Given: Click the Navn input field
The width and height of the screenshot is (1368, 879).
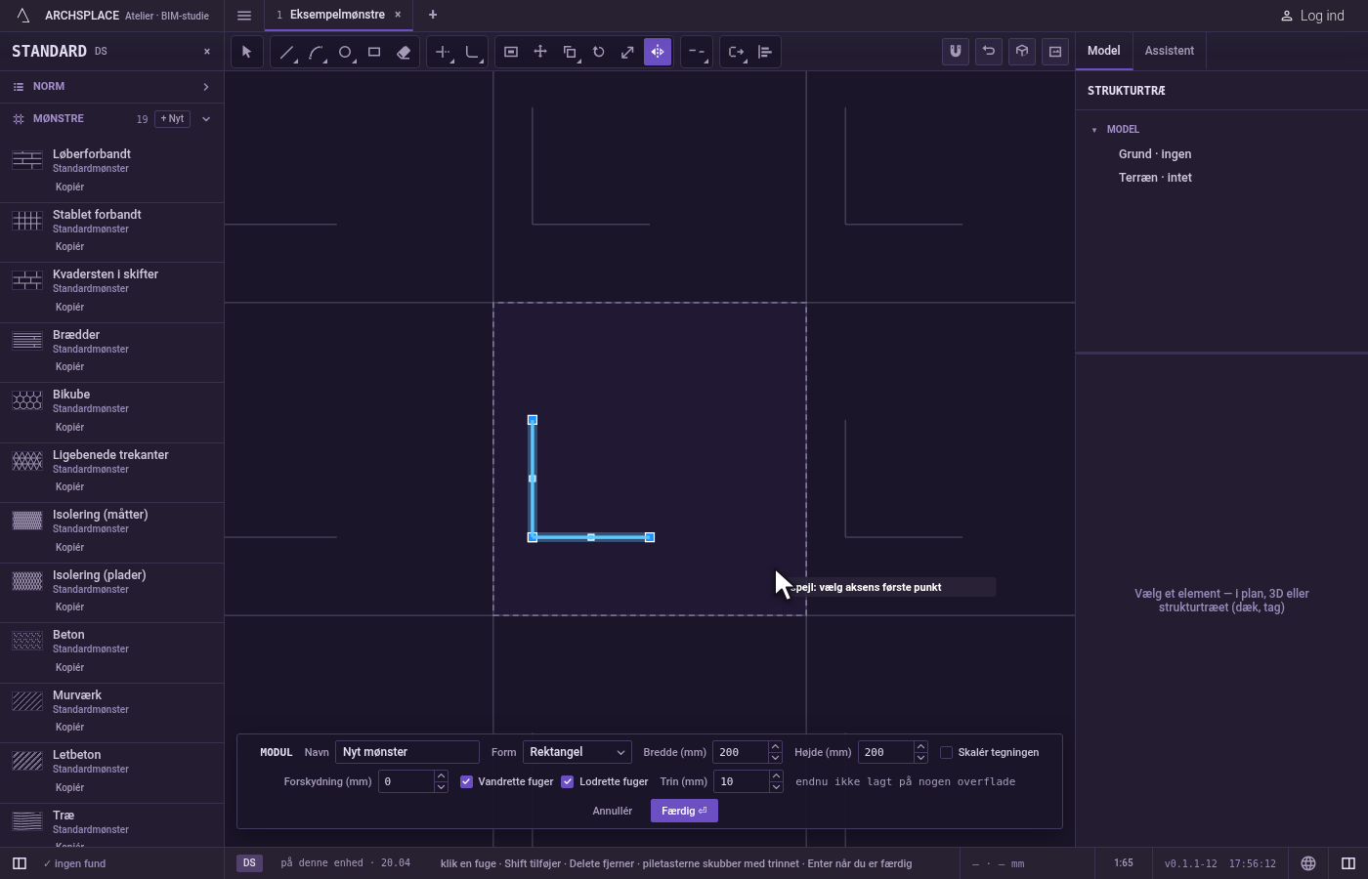Looking at the screenshot, I should click(407, 752).
